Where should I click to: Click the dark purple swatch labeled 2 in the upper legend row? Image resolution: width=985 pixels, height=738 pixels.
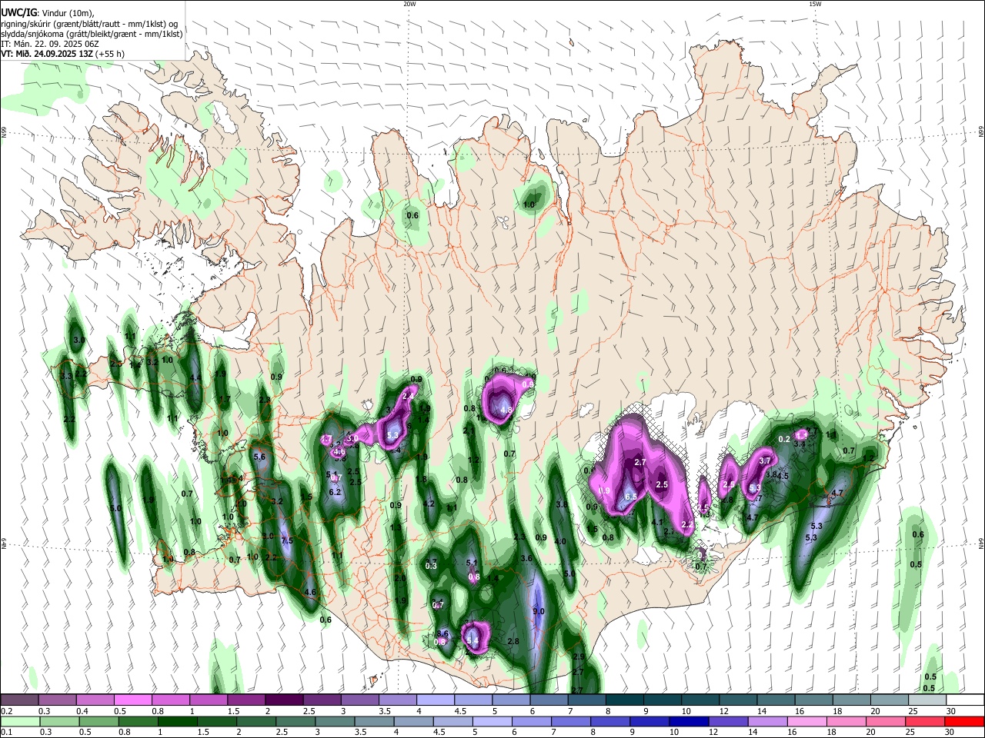click(284, 700)
